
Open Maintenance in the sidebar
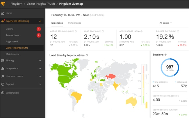point(13,54)
